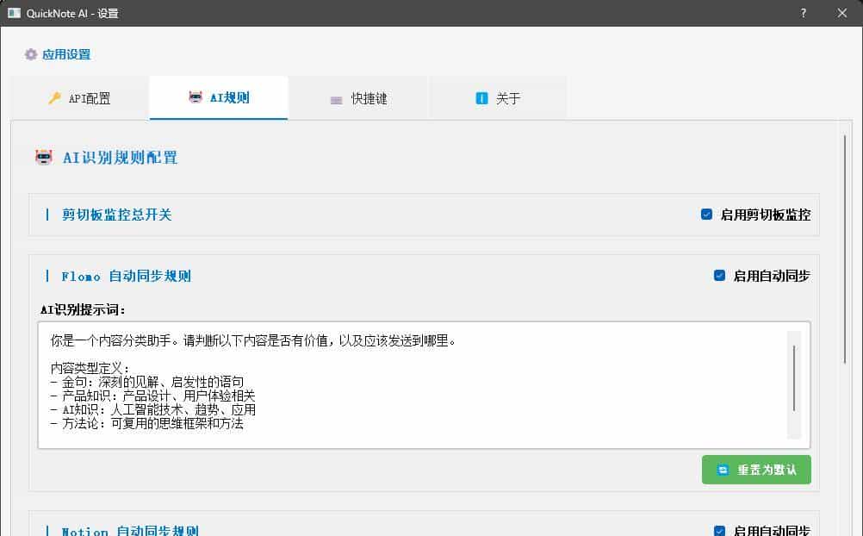This screenshot has width=863, height=536.
Task: Expand the Flomo 自动同步规则 section
Action: coord(126,276)
